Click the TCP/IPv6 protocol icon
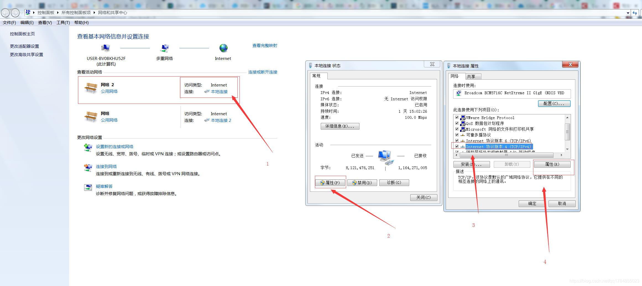 (463, 141)
